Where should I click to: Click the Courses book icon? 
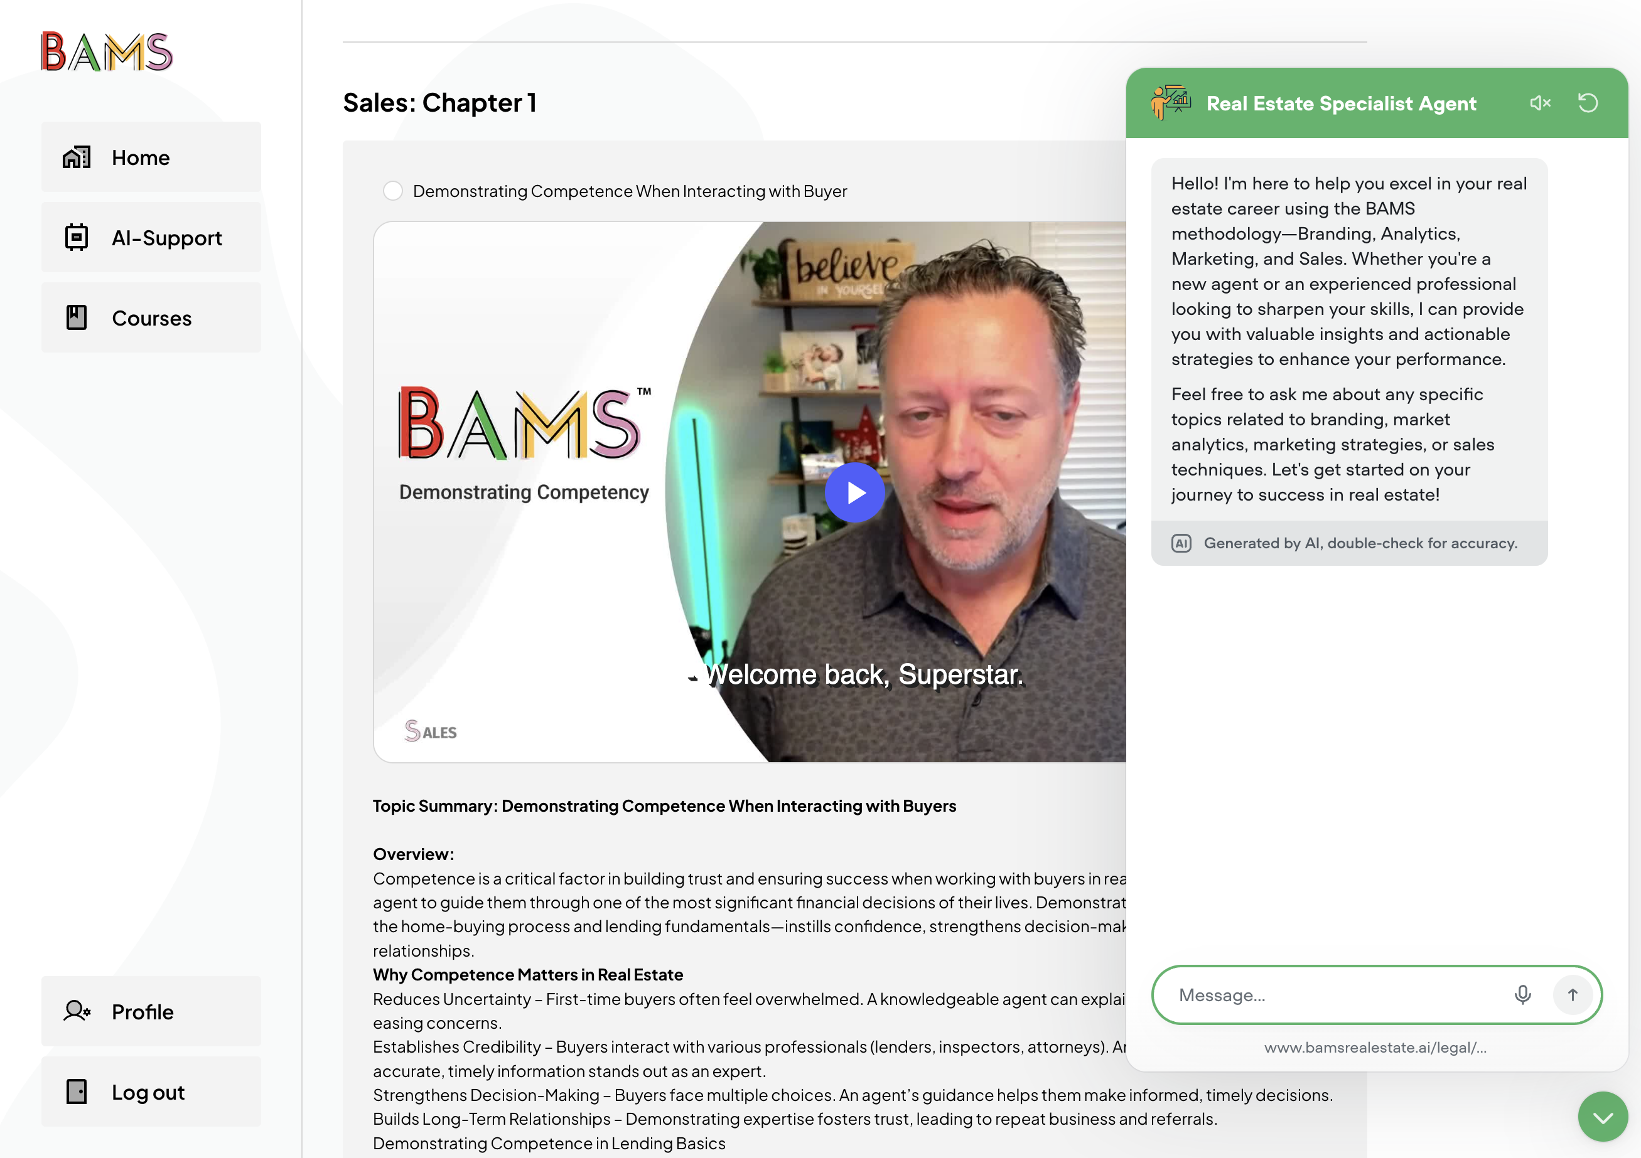tap(77, 318)
